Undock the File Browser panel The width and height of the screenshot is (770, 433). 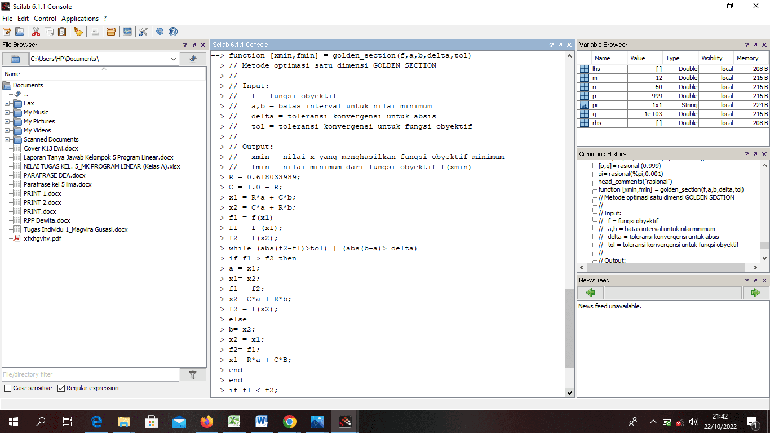click(x=194, y=45)
